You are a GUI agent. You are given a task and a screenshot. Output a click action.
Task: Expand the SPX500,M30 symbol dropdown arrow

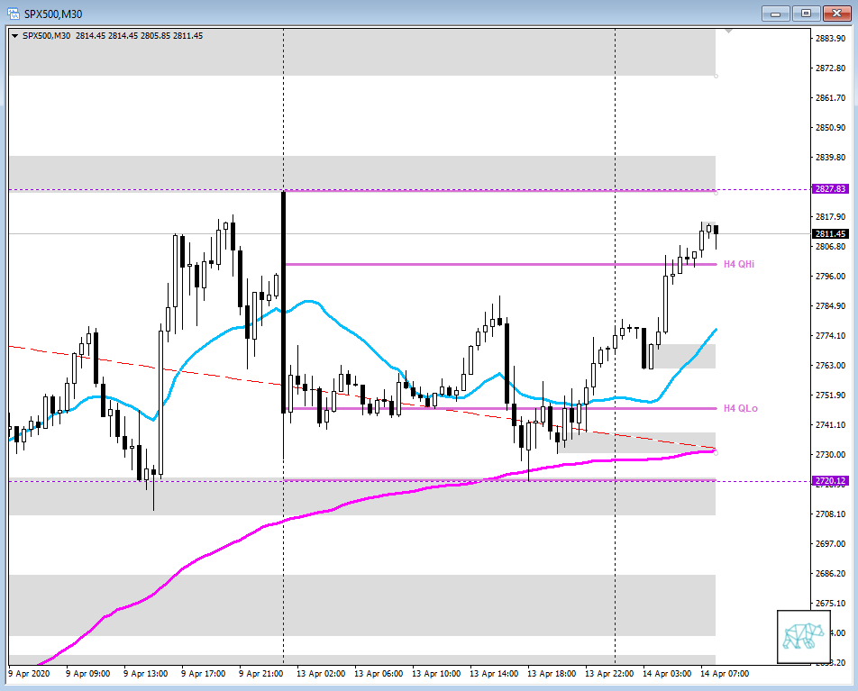pyautogui.click(x=14, y=36)
